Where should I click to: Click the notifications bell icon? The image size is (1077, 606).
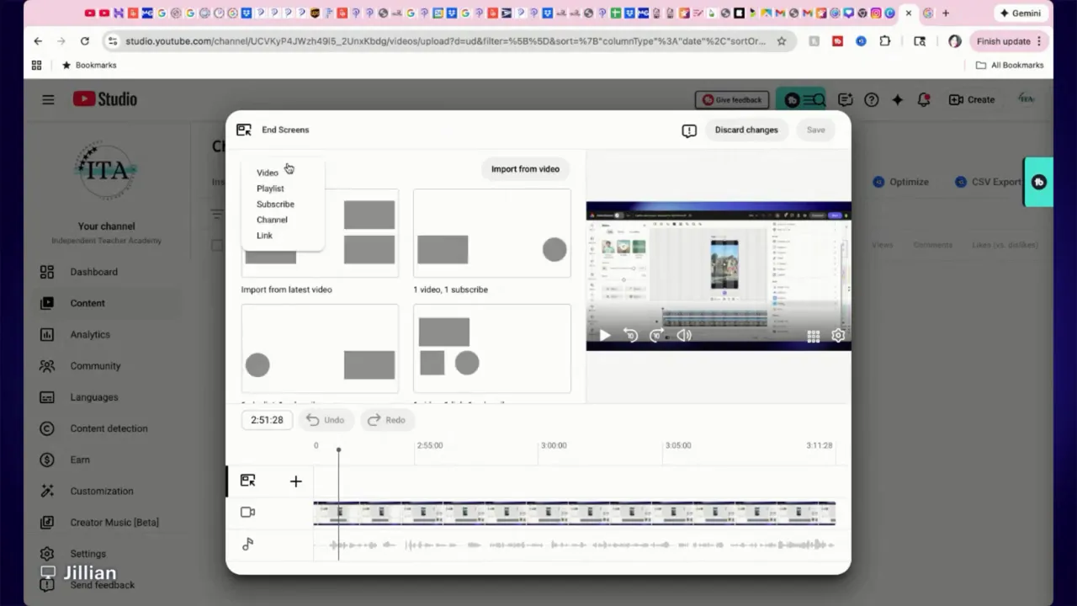tap(923, 99)
